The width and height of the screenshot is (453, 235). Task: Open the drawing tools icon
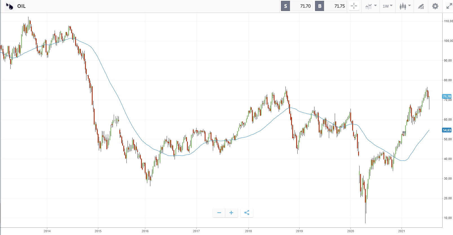421,6
